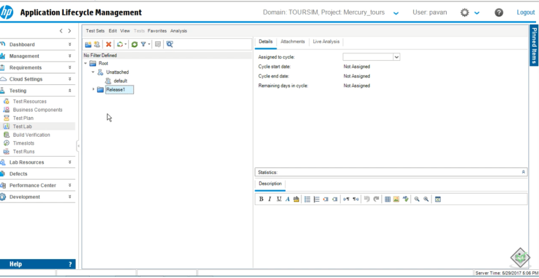Open the Domain/Project switch dropdown arrow
This screenshot has height=278, width=539.
(x=396, y=13)
